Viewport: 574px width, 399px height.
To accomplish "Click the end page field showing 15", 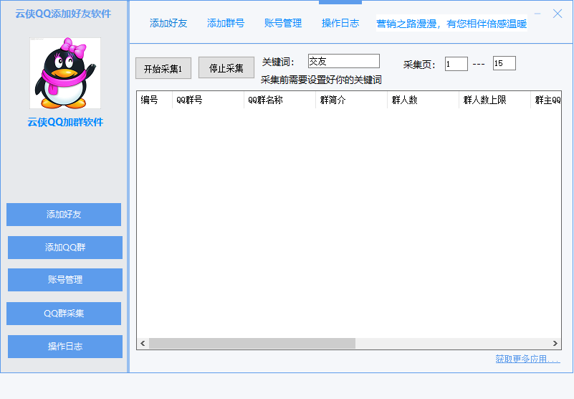I will tap(504, 63).
